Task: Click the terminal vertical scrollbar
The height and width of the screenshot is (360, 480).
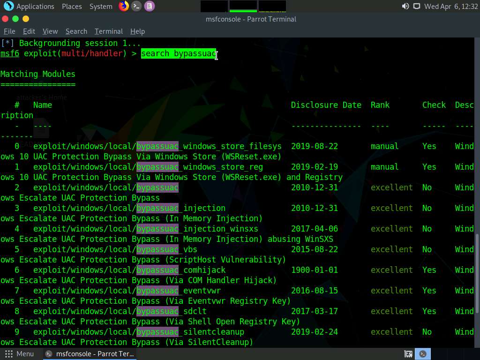Action: click(x=477, y=272)
